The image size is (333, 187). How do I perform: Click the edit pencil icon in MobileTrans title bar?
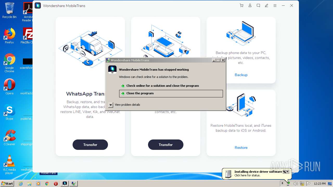pyautogui.click(x=266, y=5)
